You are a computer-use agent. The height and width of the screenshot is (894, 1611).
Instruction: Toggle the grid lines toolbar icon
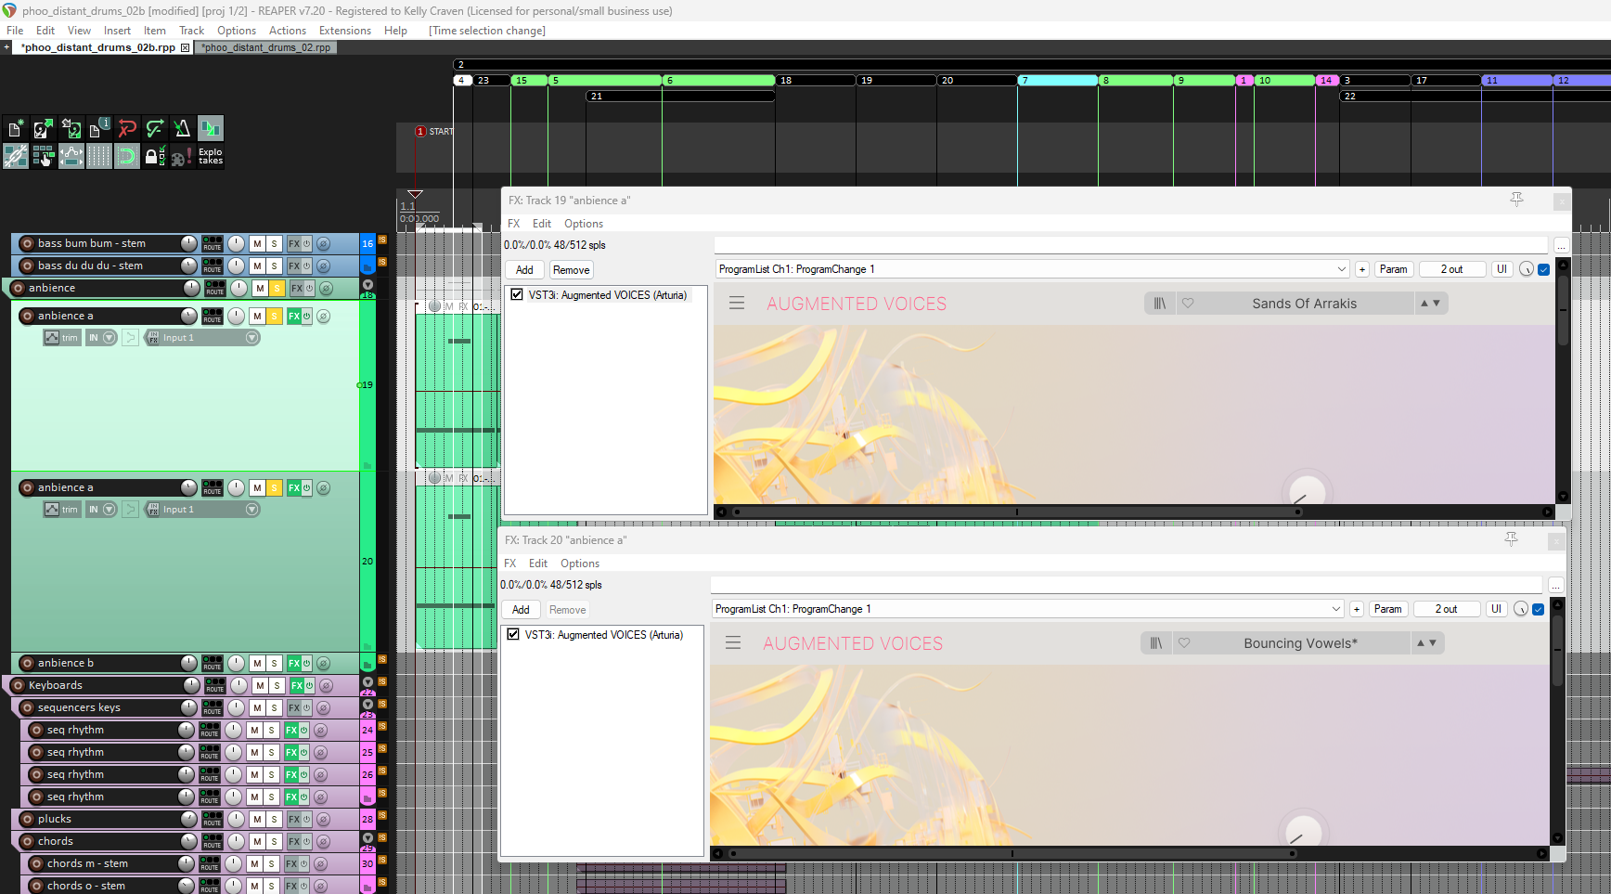(99, 156)
